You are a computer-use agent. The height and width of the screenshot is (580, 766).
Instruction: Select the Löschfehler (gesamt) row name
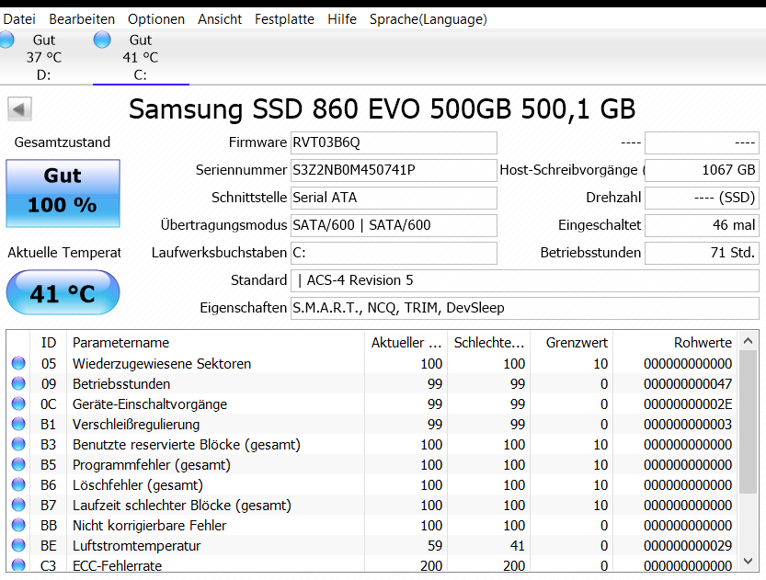[138, 485]
